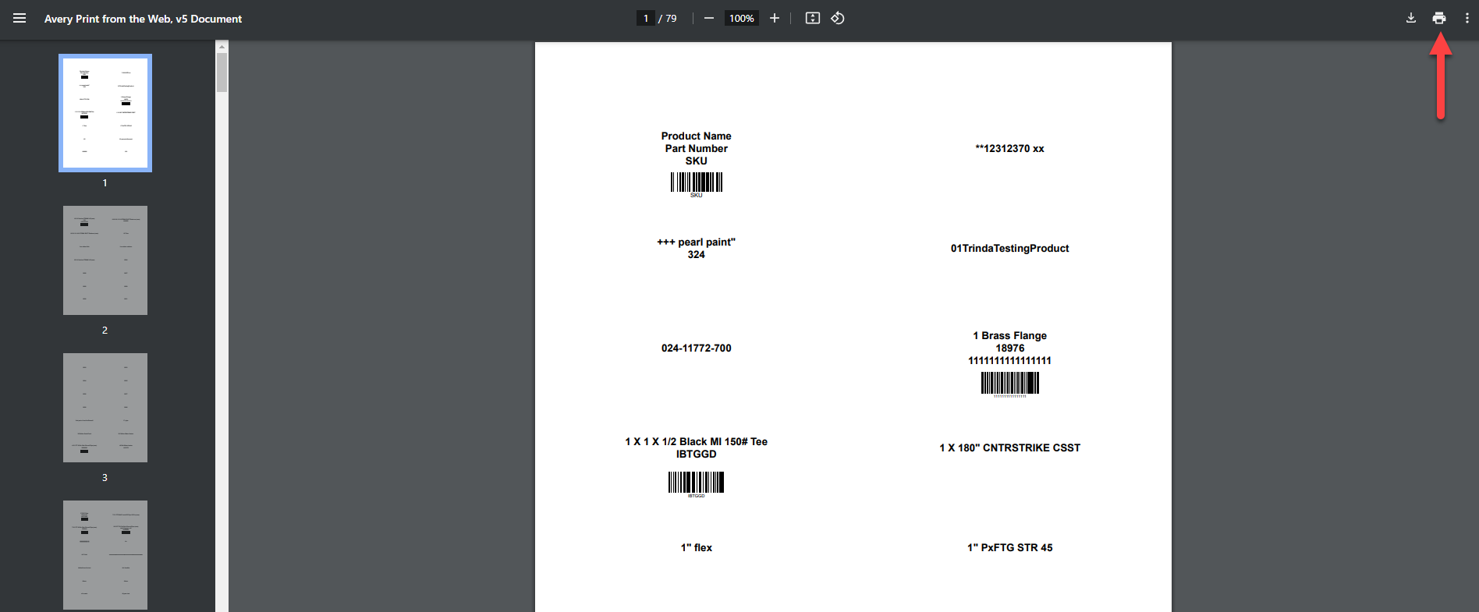The image size is (1479, 612).
Task: Edit the current page number field
Action: click(646, 18)
